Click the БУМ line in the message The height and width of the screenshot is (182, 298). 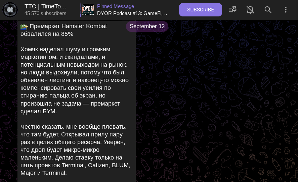[x=39, y=111]
